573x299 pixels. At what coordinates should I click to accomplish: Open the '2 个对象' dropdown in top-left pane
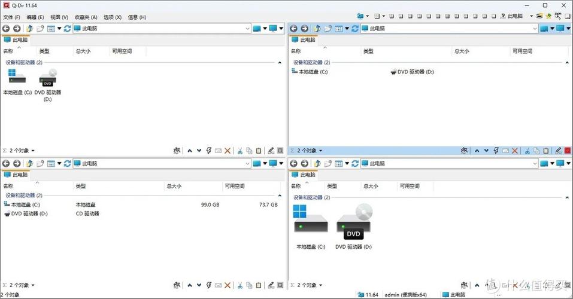pyautogui.click(x=33, y=151)
